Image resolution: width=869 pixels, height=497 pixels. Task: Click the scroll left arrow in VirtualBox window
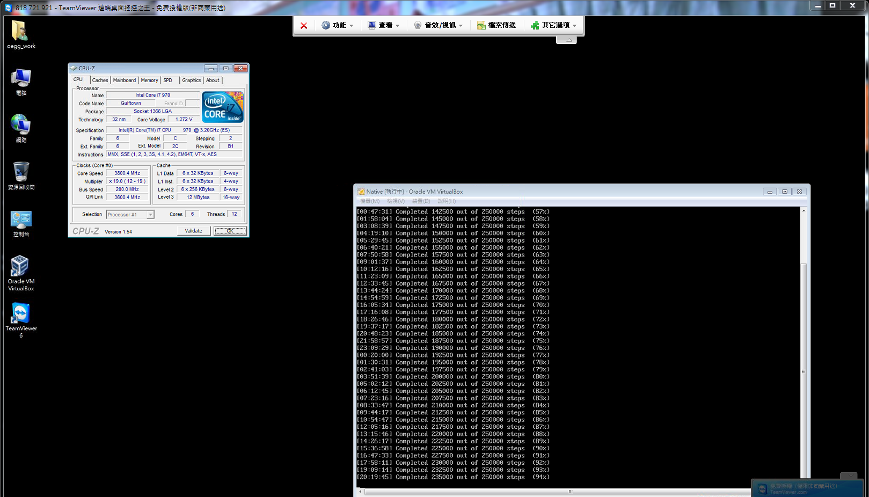pos(360,492)
